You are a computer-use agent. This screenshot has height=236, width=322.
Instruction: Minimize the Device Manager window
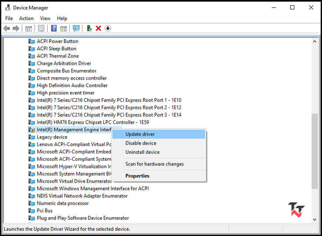coord(274,7)
